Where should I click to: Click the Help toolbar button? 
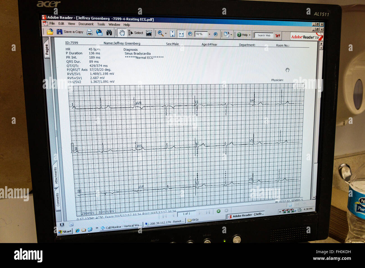pos(242,35)
